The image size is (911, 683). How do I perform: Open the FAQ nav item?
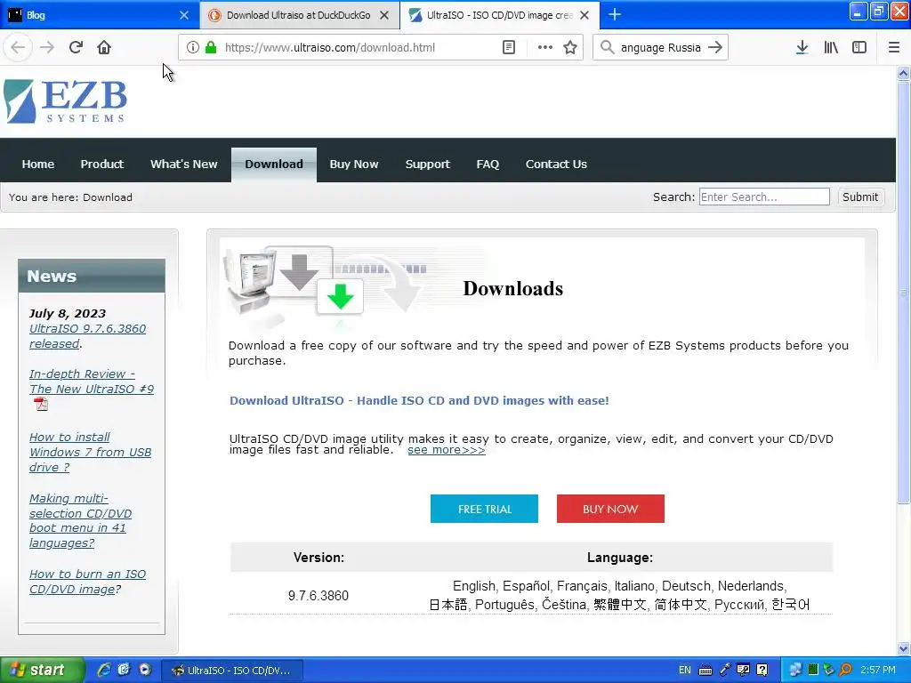point(488,165)
